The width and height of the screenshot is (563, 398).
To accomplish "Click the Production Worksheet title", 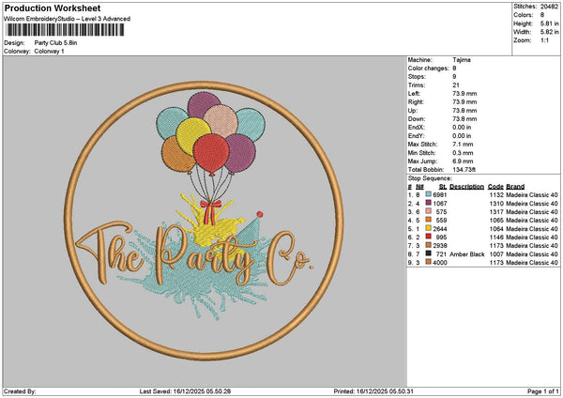I will [53, 8].
